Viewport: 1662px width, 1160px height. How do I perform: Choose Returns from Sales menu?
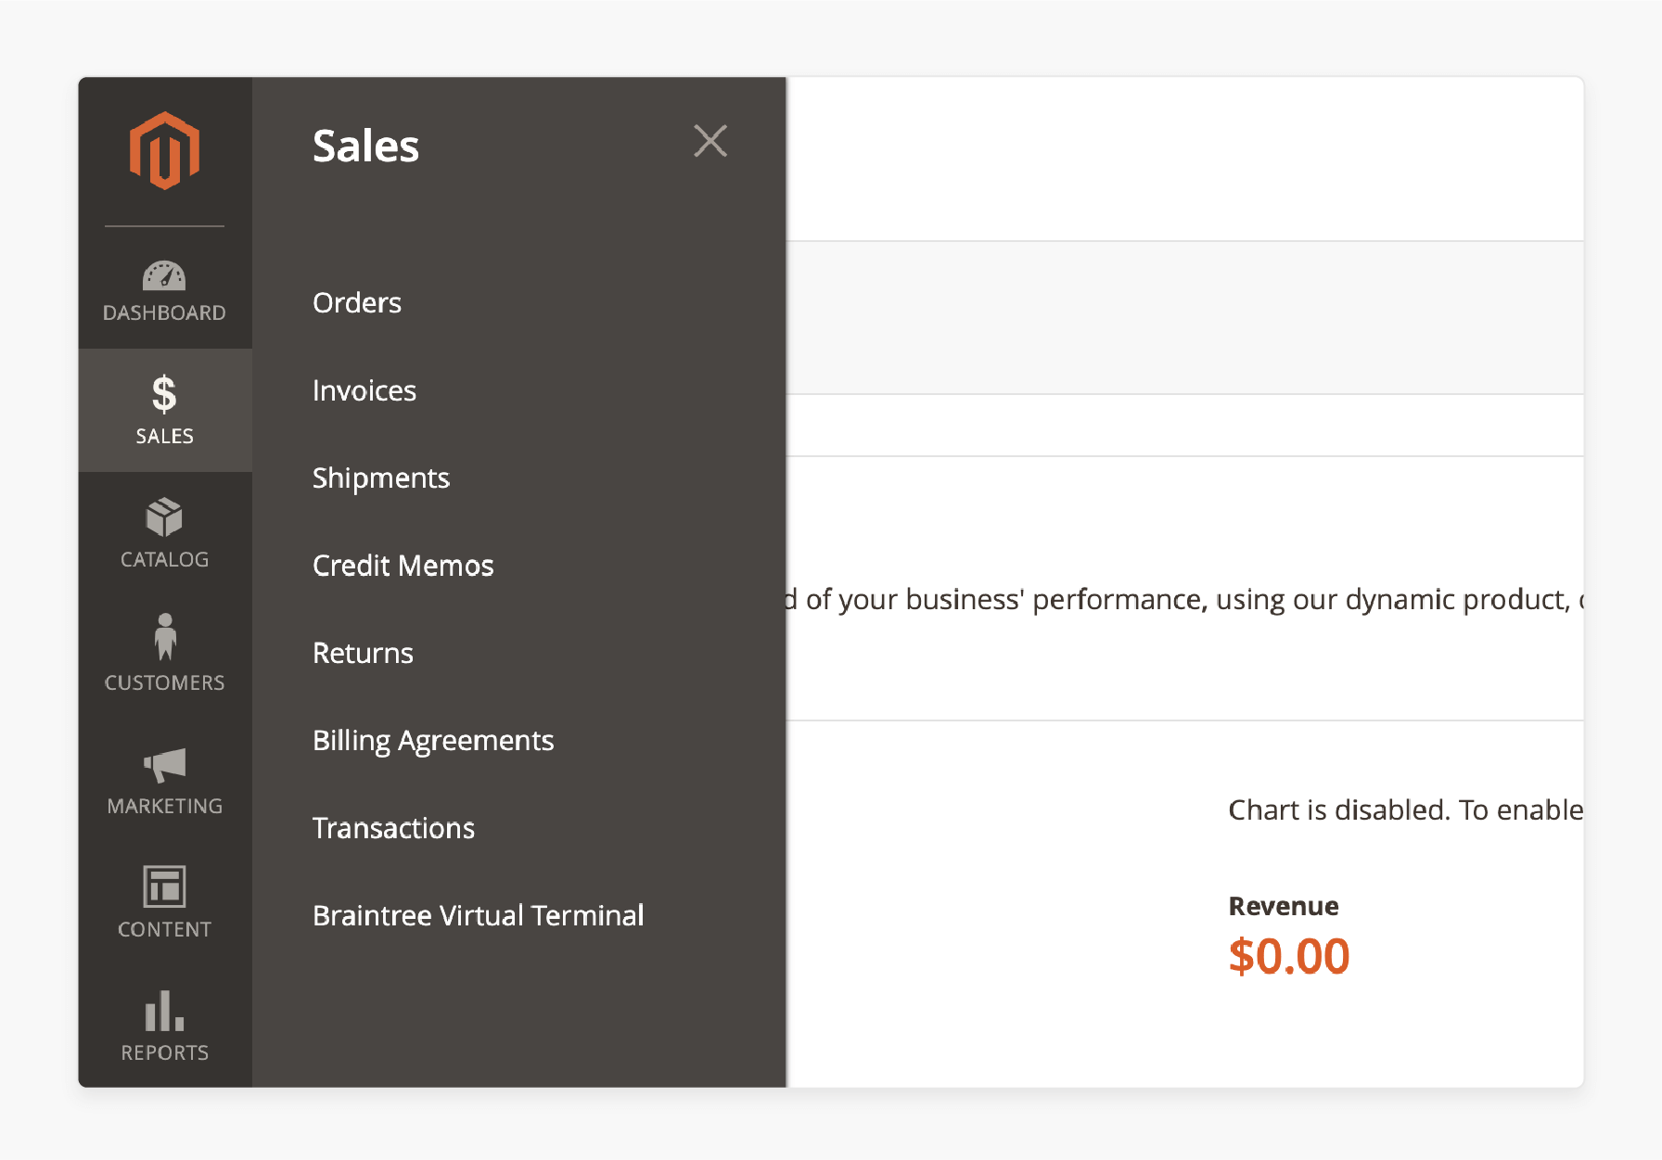(363, 653)
